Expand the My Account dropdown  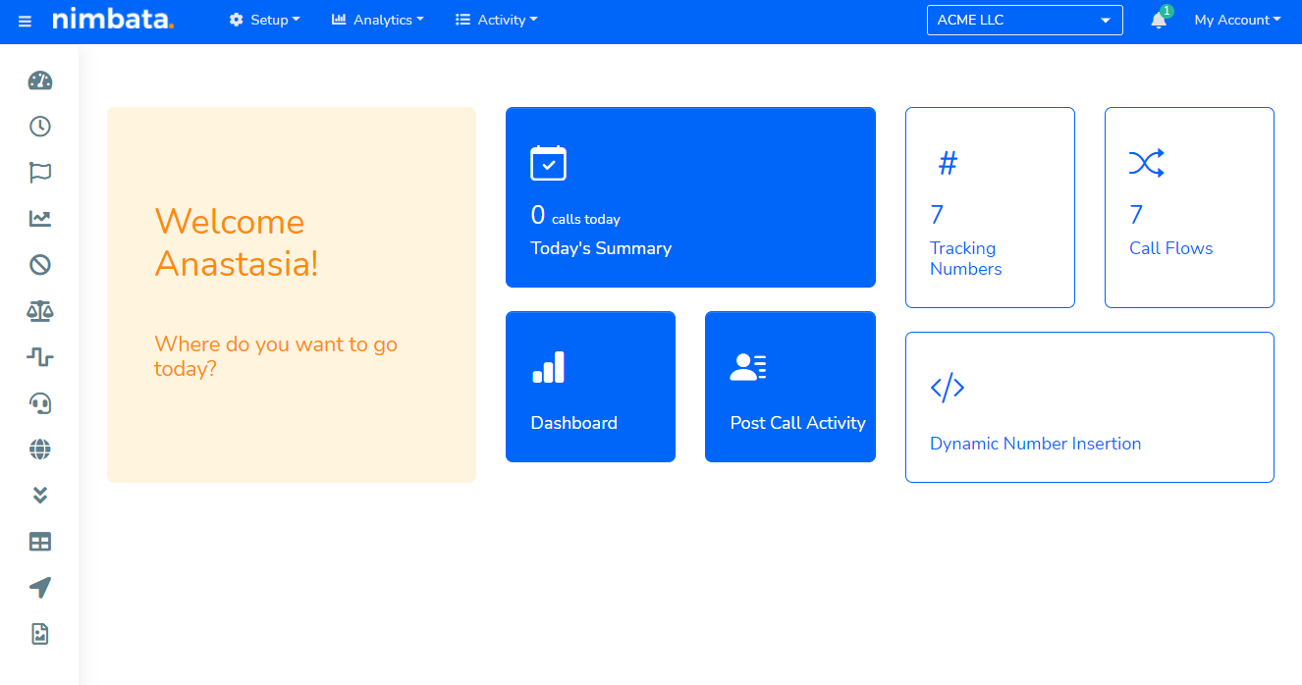coord(1237,20)
